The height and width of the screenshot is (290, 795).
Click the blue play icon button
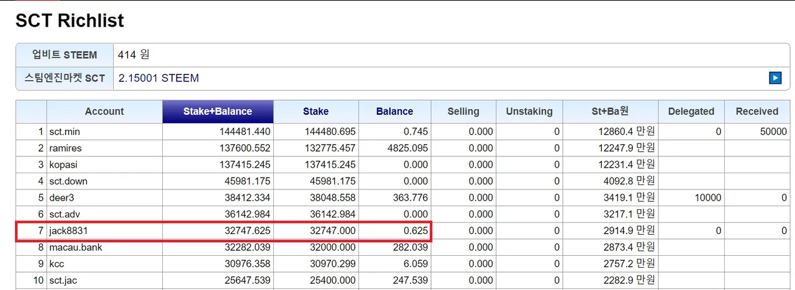[x=775, y=78]
